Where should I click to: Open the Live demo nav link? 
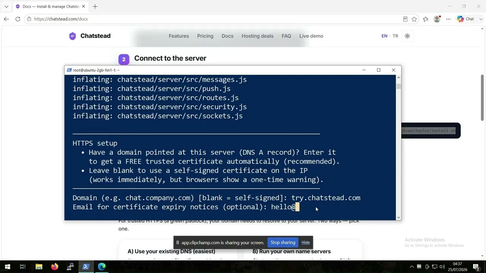[311, 36]
